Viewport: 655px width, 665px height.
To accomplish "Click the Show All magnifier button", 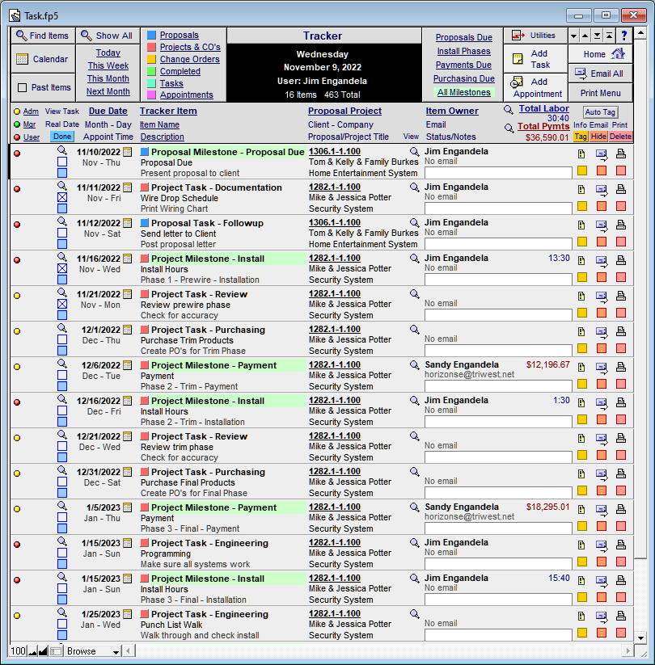I will [108, 36].
